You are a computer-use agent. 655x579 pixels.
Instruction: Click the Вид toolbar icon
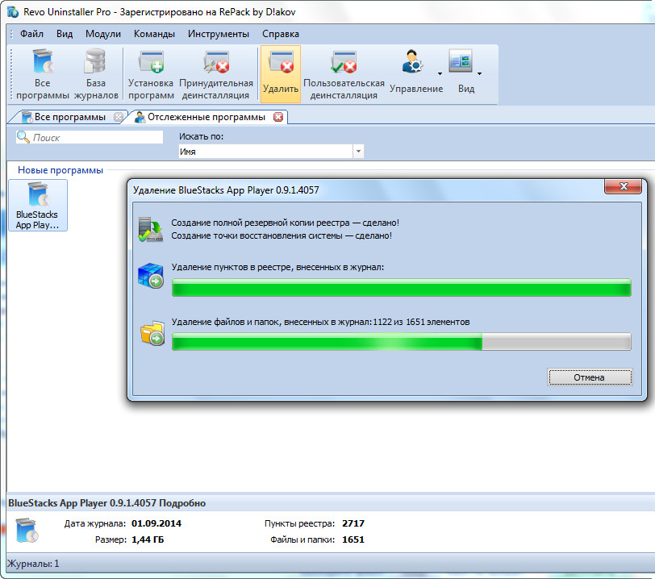[461, 73]
